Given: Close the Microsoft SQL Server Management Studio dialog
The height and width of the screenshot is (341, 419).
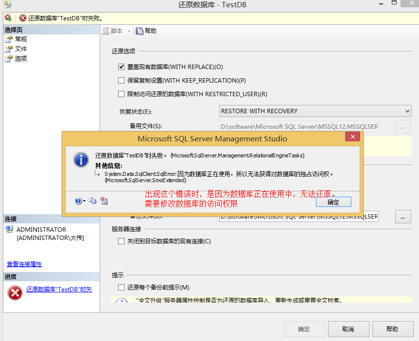Looking at the screenshot, I should (x=353, y=136).
